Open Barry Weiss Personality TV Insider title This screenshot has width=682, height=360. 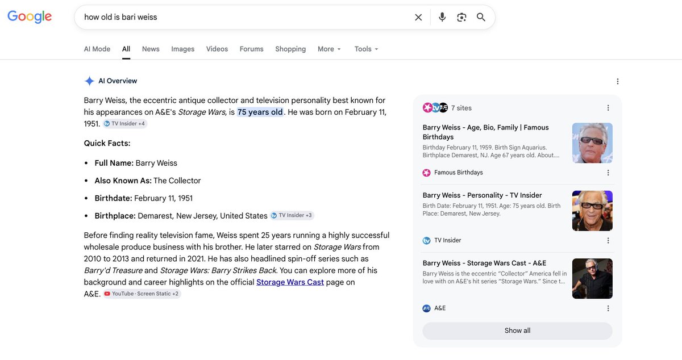tap(483, 195)
